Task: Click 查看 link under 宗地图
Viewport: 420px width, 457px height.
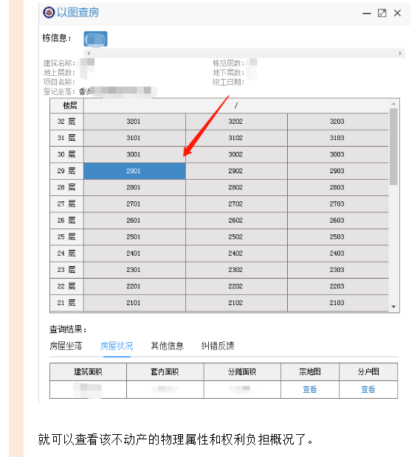Action: point(310,389)
